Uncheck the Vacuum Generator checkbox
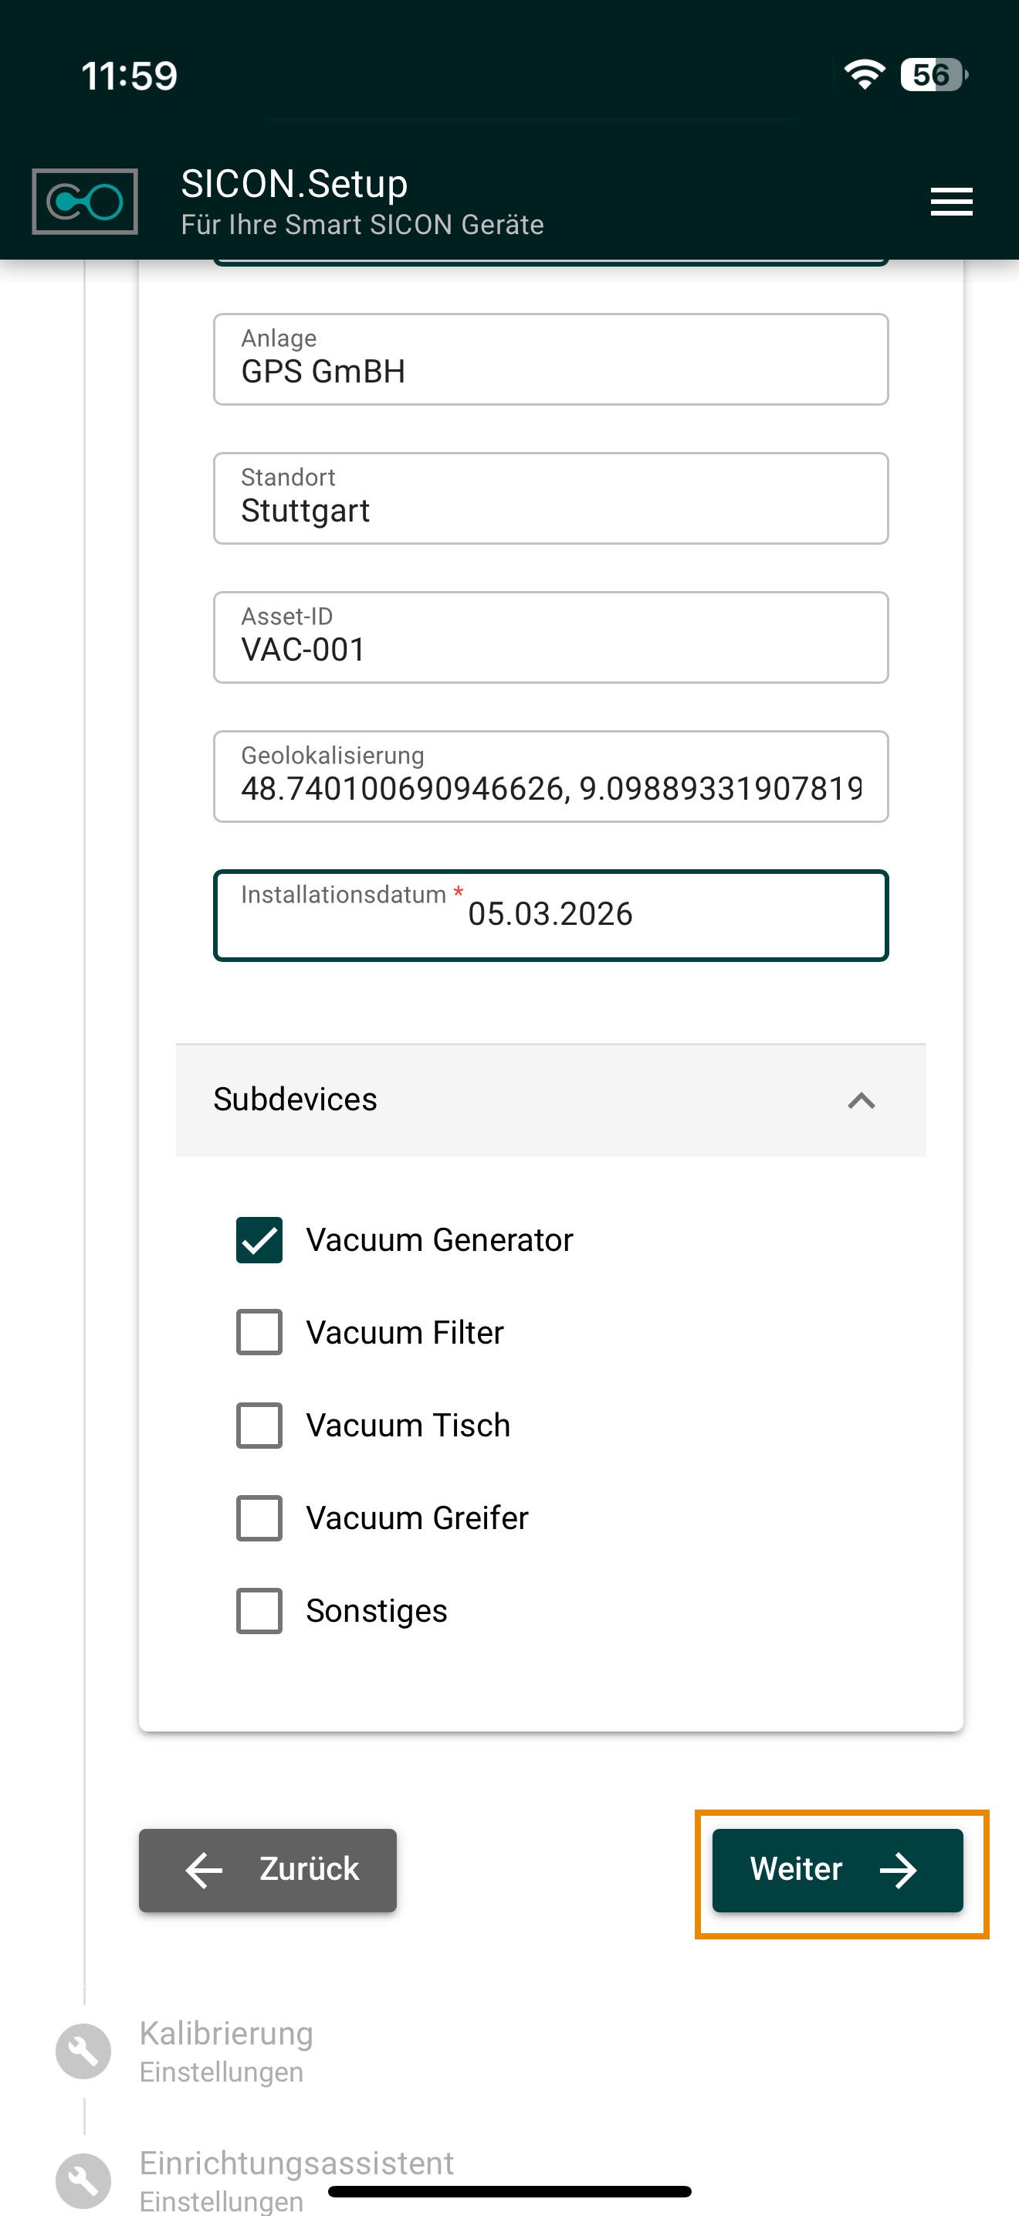This screenshot has width=1019, height=2216. 259,1239
